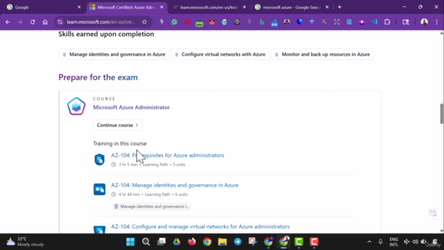444x250 pixels.
Task: Open Chrome's three-dot menu
Action: (x=436, y=22)
